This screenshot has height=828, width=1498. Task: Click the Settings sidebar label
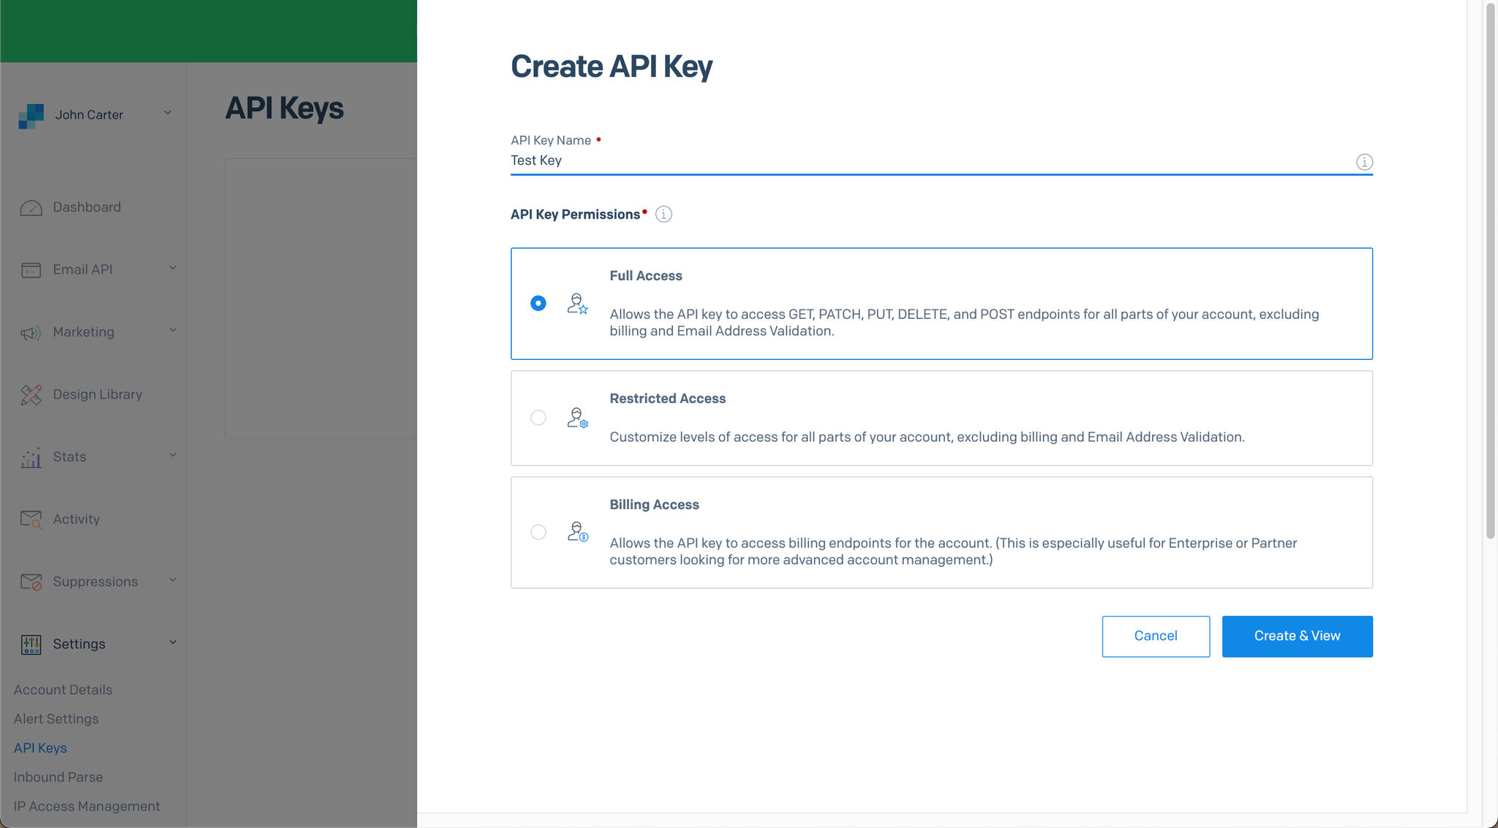coord(79,644)
